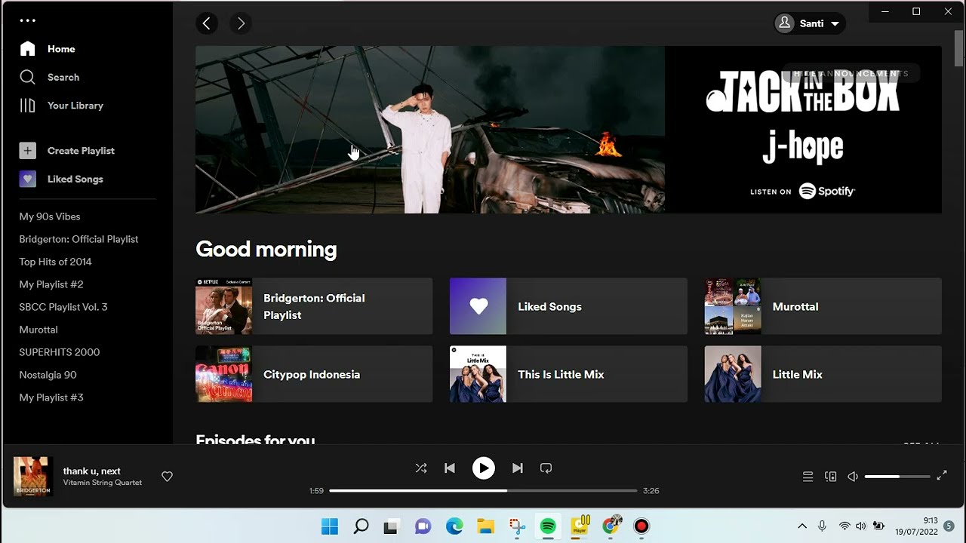Like current song with heart icon

tap(168, 477)
